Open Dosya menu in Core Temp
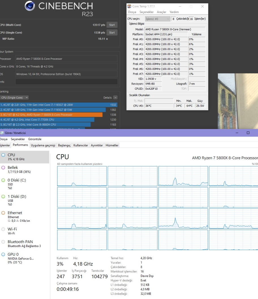The image size is (258, 299). pyautogui.click(x=132, y=12)
